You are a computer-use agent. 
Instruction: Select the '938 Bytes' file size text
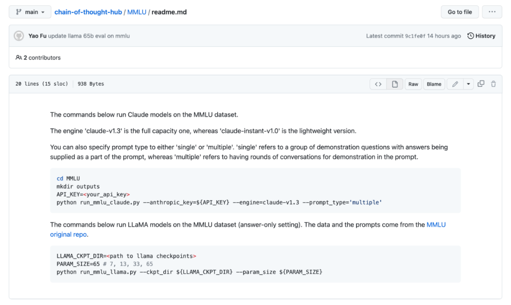(x=90, y=84)
